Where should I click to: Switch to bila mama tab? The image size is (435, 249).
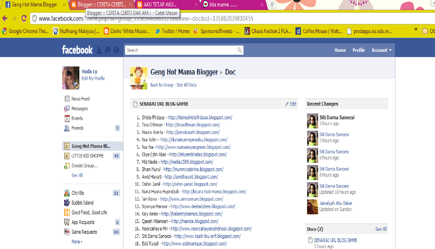[233, 5]
